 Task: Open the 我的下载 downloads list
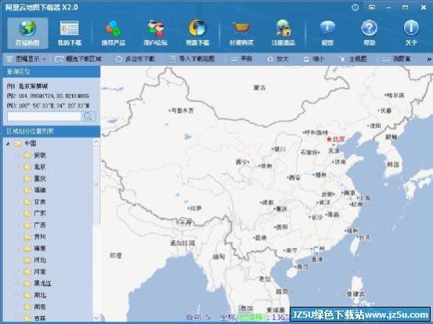pyautogui.click(x=70, y=33)
